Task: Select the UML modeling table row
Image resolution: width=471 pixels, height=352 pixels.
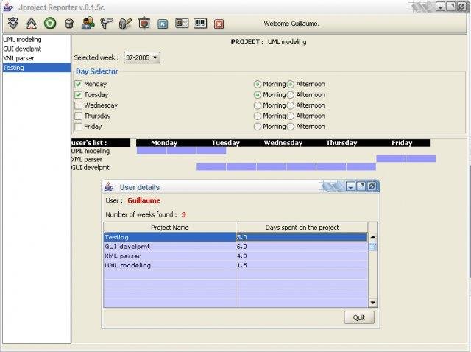Action: point(235,265)
